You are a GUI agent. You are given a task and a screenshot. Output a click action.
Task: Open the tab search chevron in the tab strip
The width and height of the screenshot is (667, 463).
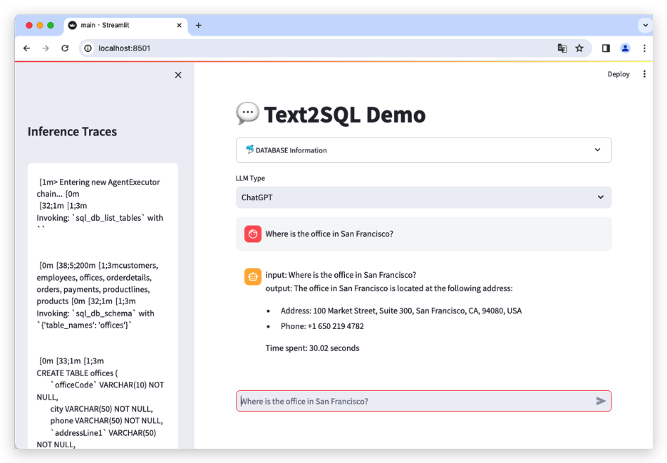(646, 25)
